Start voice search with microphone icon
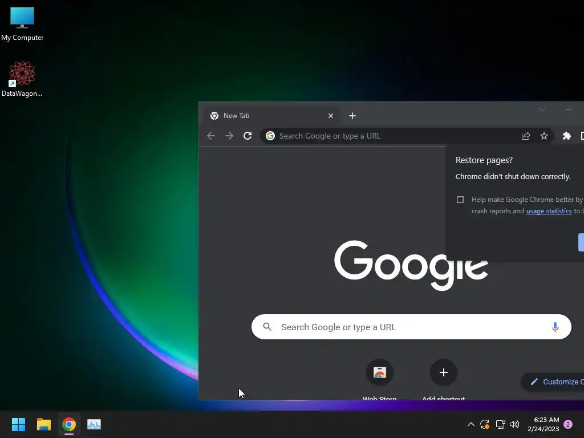Screen dimensions: 584x438 click(x=555, y=327)
